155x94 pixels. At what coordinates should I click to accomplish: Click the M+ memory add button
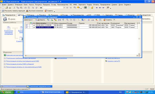click(x=100, y=8)
